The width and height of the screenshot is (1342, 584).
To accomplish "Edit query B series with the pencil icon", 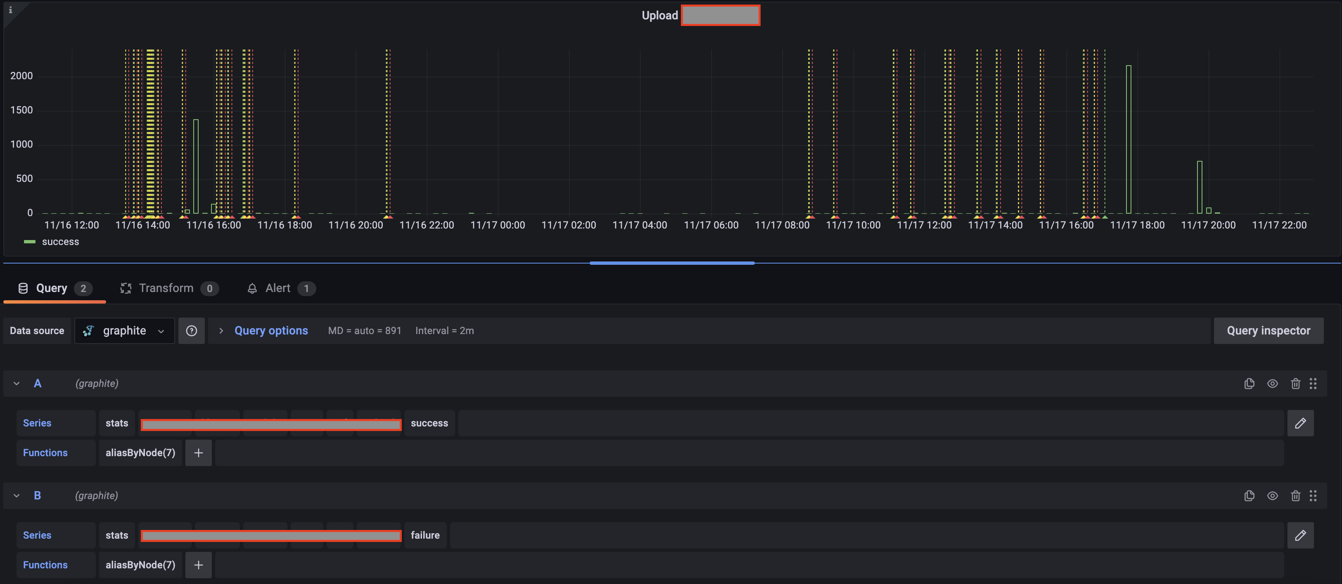I will click(1301, 536).
